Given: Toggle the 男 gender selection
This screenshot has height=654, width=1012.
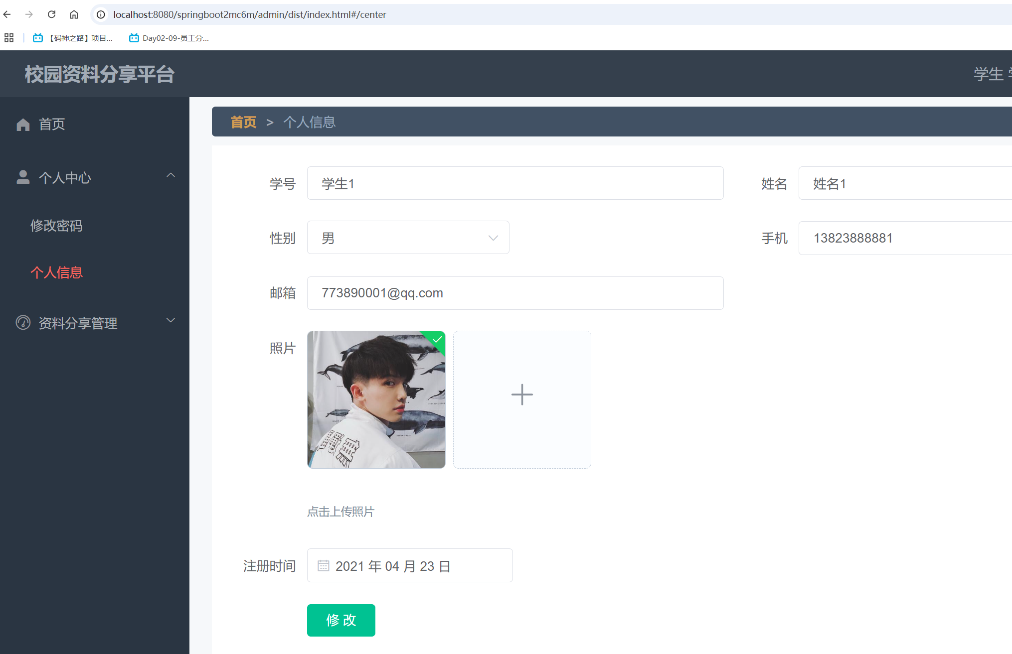Looking at the screenshot, I should [408, 238].
